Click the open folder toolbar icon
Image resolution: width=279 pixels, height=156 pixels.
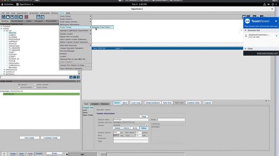point(8,17)
